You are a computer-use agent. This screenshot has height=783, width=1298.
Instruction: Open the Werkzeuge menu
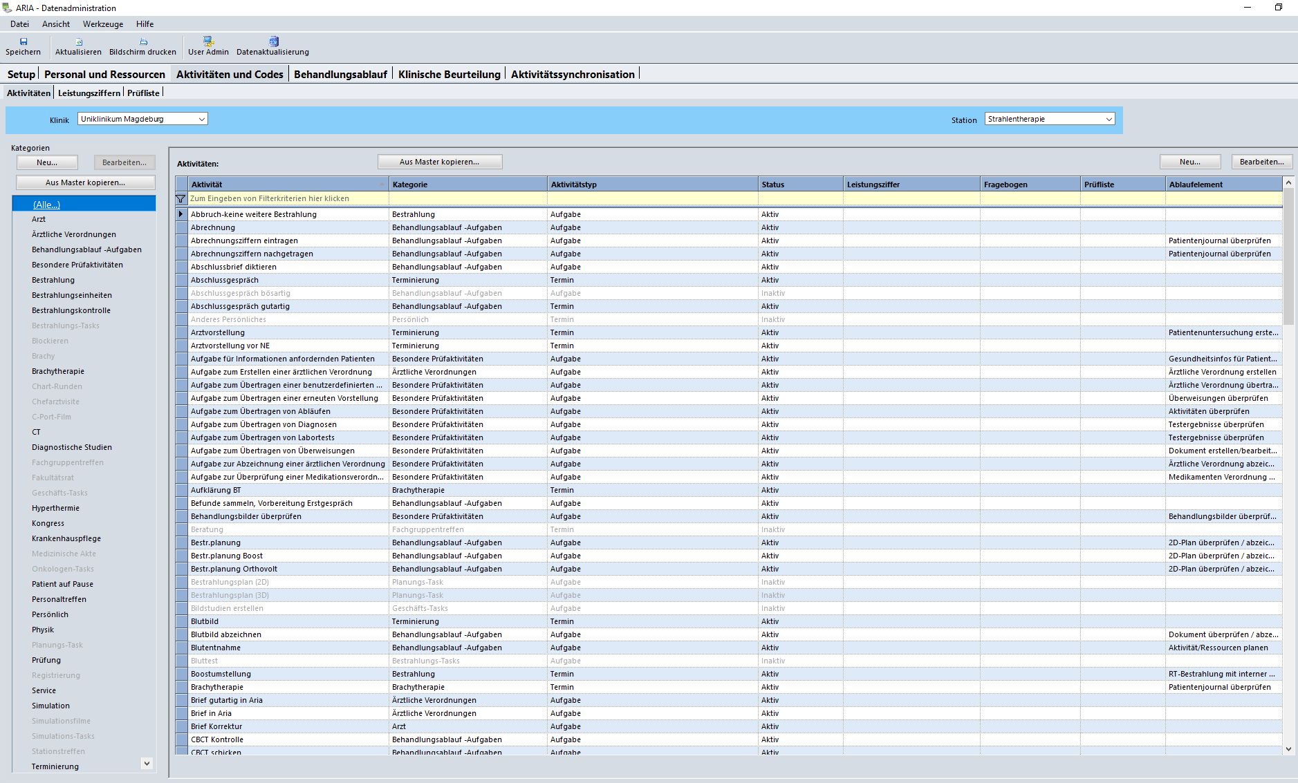(x=103, y=24)
